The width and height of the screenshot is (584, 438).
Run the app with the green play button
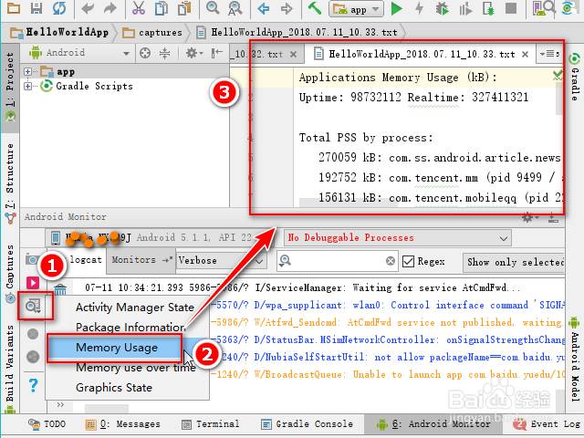pos(397,8)
